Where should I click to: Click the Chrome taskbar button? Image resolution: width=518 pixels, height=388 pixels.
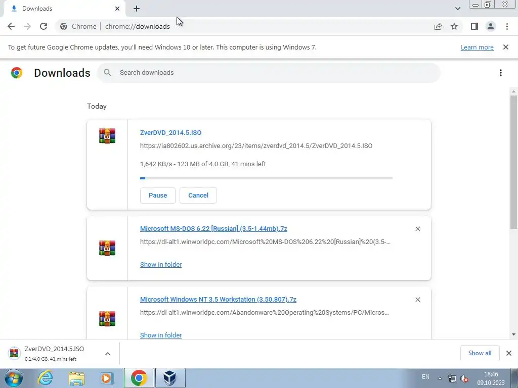coord(139,378)
